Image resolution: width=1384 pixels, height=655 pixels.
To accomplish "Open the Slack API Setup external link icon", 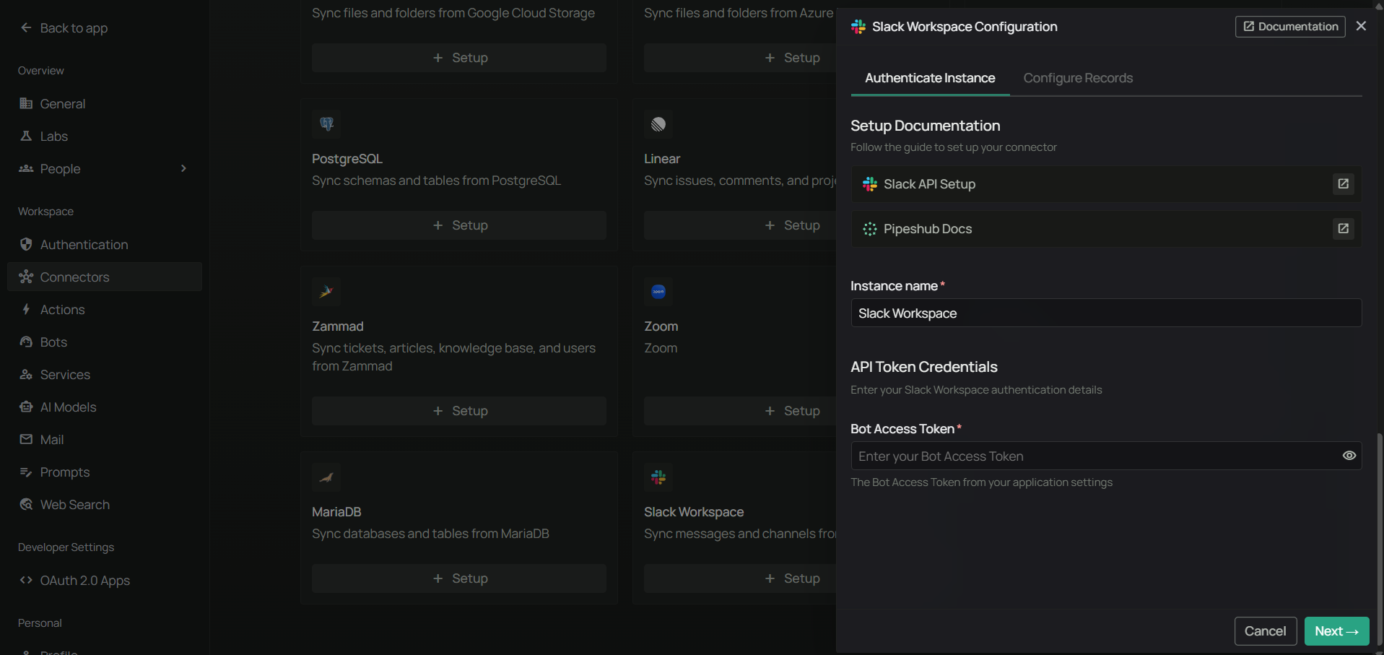I will tap(1343, 184).
